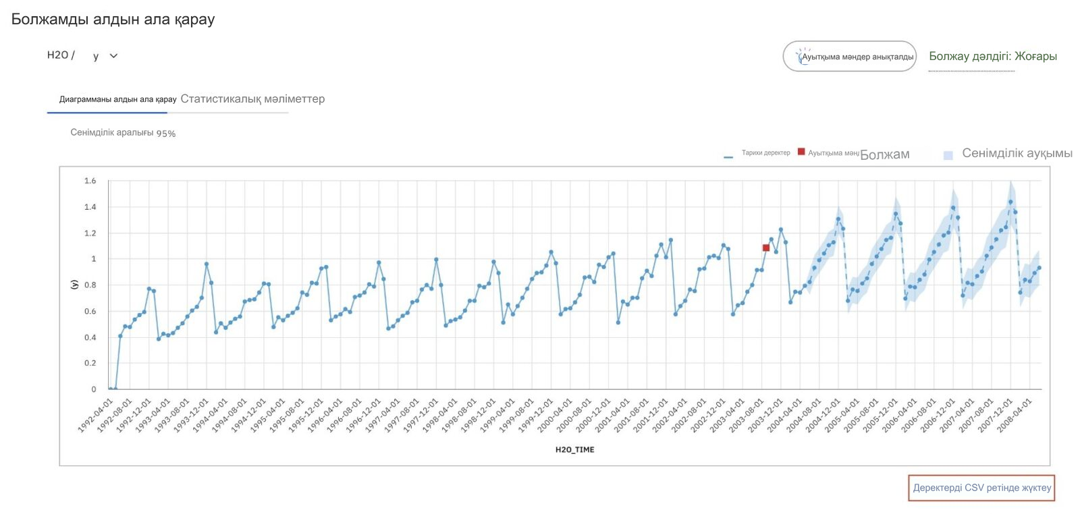Viewport: 1080px width, 514px height.
Task: Click the red anomaly legend square
Action: click(x=801, y=152)
